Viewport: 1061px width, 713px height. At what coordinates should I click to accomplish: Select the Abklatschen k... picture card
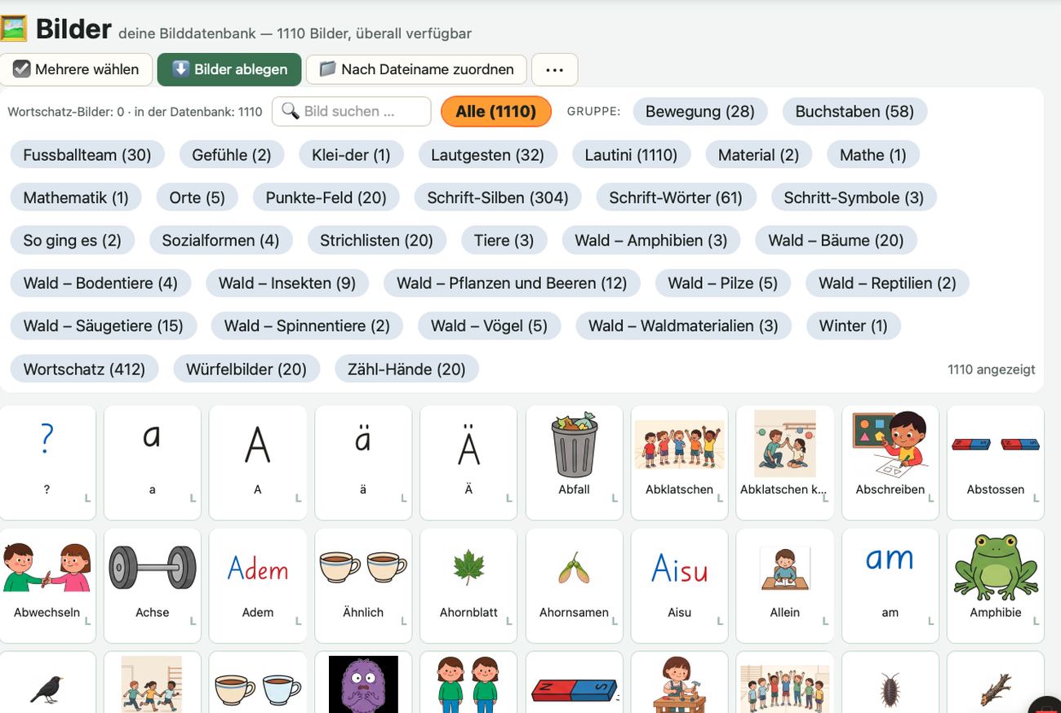784,463
